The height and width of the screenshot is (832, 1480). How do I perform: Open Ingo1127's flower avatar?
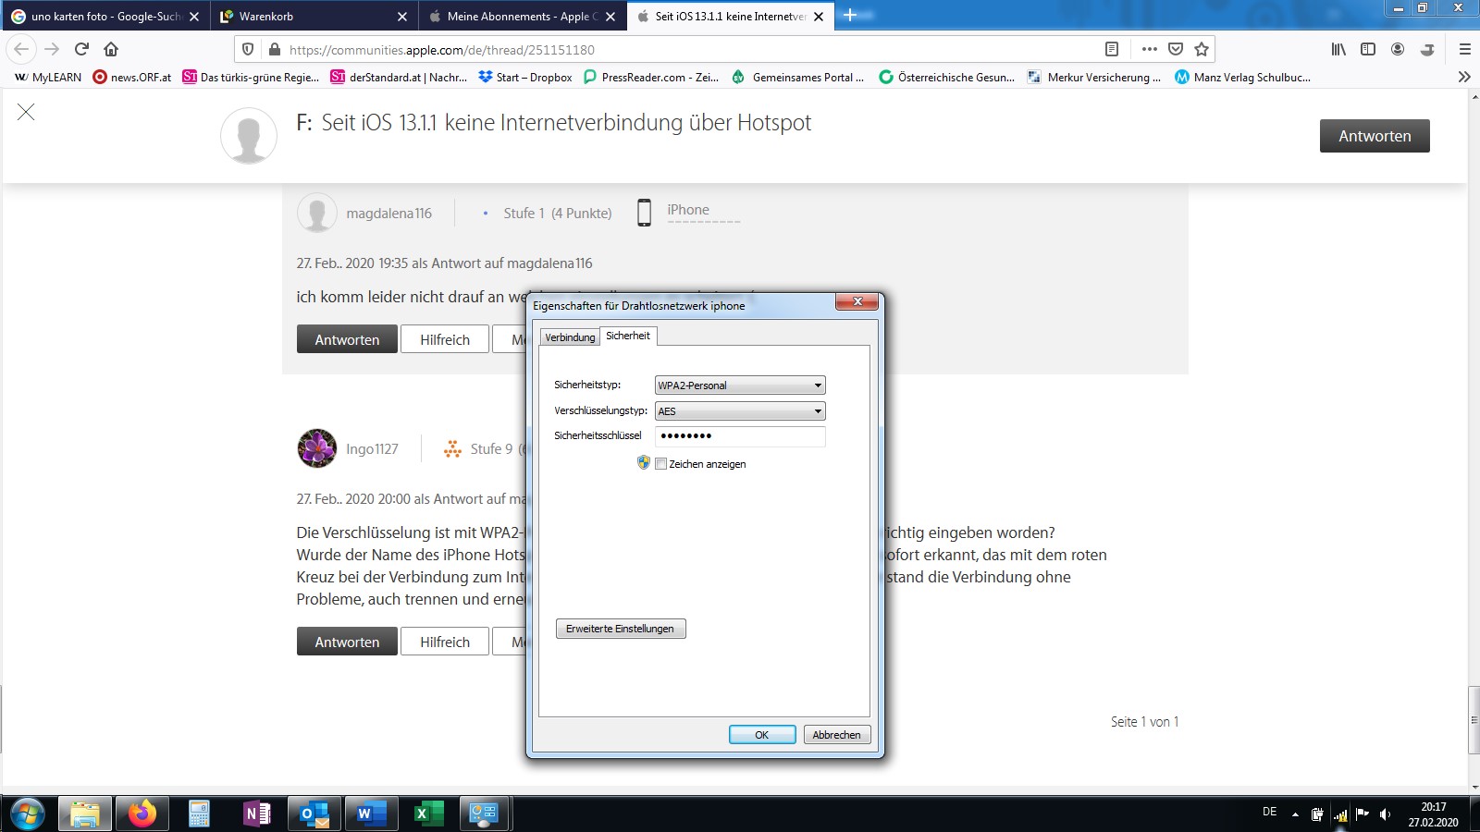[x=317, y=448]
